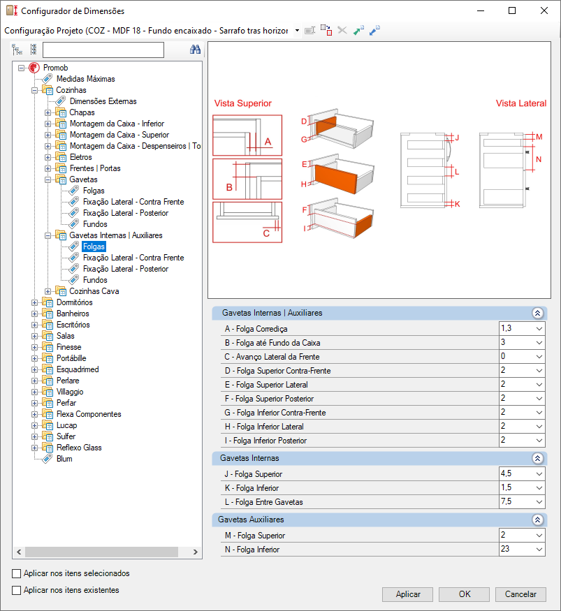Click the OK button
This screenshot has width=561, height=611.
[x=464, y=594]
